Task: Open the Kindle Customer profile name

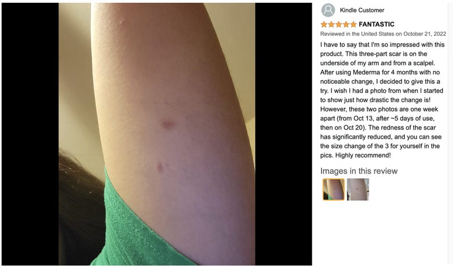Action: (x=362, y=10)
